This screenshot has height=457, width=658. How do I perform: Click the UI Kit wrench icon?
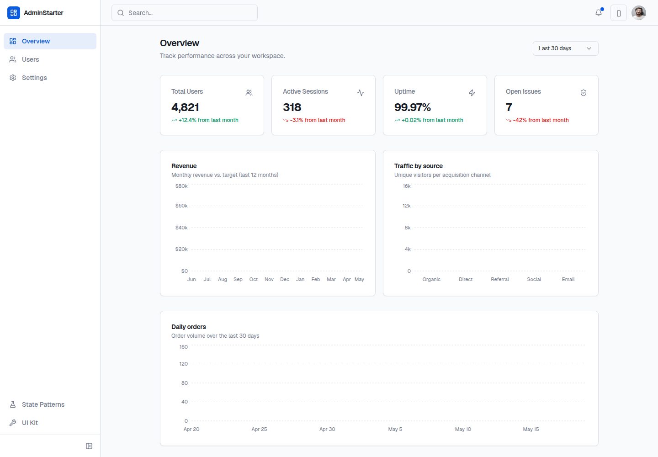pyautogui.click(x=13, y=423)
